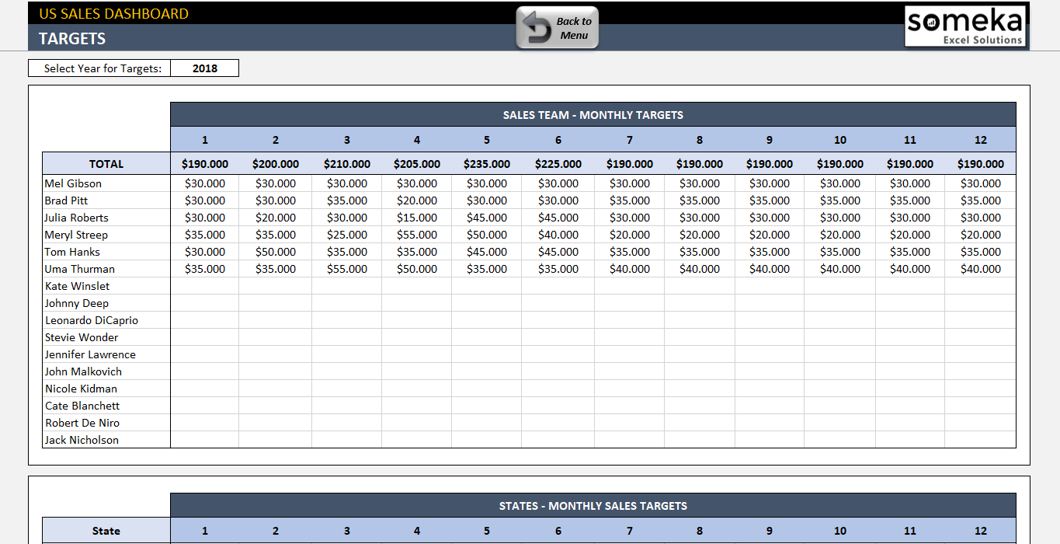Select Meryl Streep month 3 target $25.000
1060x544 pixels.
pyautogui.click(x=347, y=235)
